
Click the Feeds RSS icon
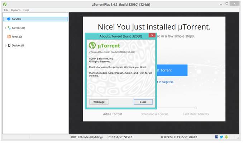click(9, 36)
